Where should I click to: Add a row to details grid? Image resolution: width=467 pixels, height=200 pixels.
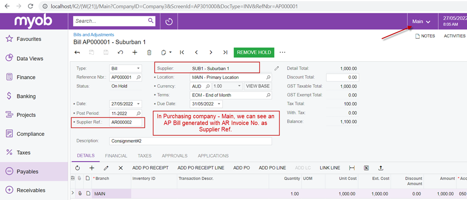point(92,168)
